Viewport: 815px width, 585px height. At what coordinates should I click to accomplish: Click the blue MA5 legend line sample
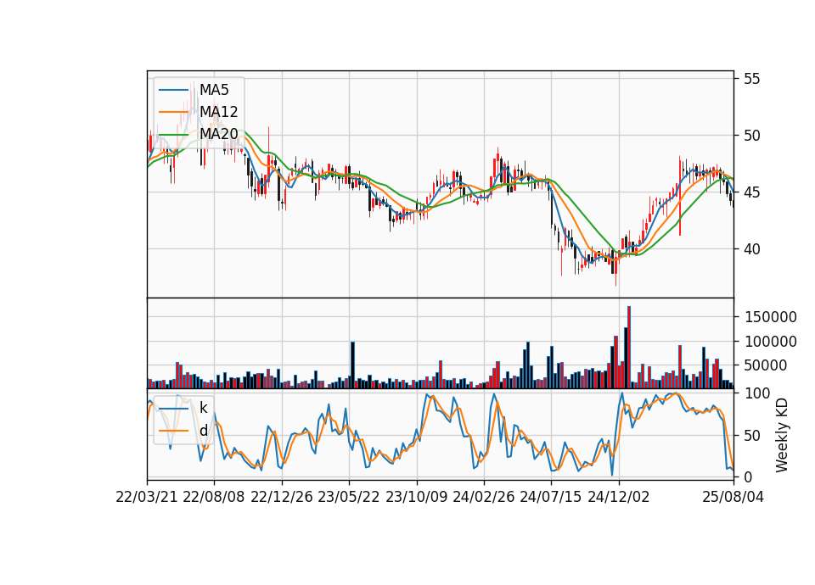[173, 90]
